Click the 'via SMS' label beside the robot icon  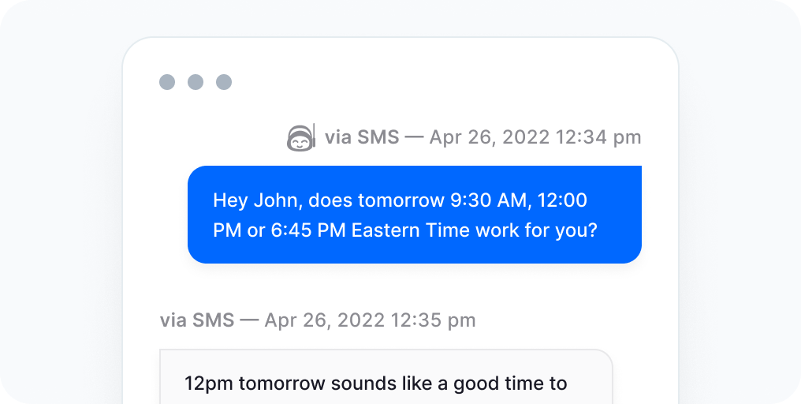[x=362, y=137]
